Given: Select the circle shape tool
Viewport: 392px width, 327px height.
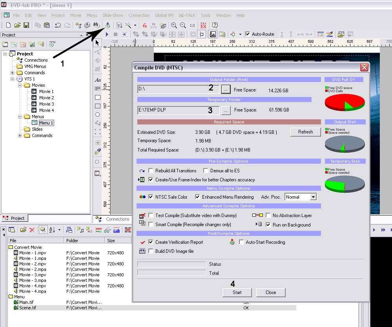Looking at the screenshot, I should coord(98,114).
